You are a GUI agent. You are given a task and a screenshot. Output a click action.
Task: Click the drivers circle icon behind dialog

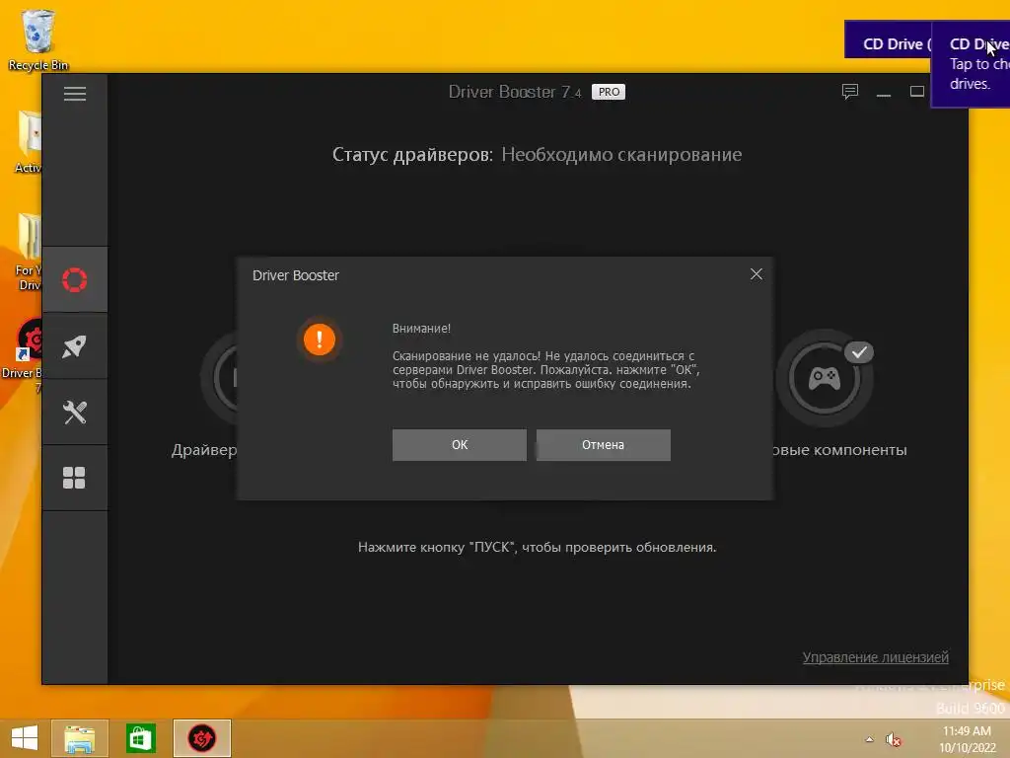[x=219, y=377]
